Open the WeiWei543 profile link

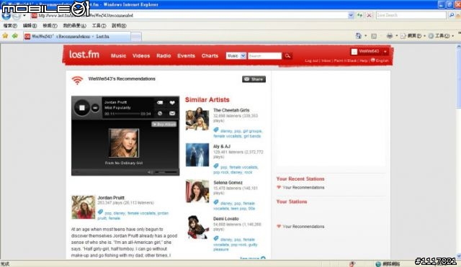coord(369,51)
